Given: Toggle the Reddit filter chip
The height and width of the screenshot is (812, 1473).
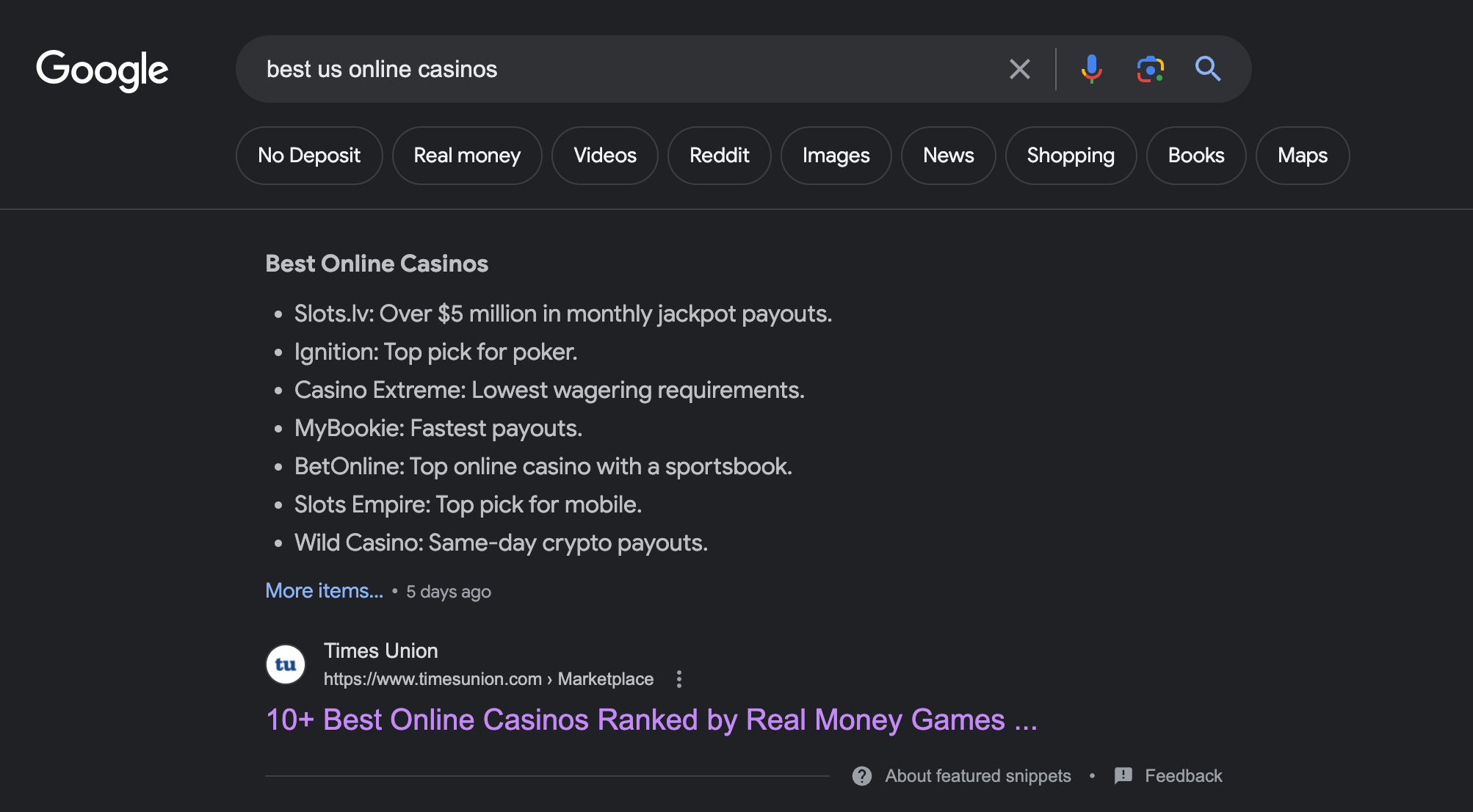Looking at the screenshot, I should (719, 155).
